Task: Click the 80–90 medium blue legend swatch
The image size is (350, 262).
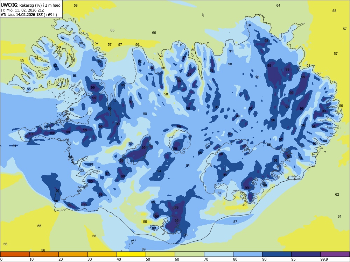Action: (248, 254)
